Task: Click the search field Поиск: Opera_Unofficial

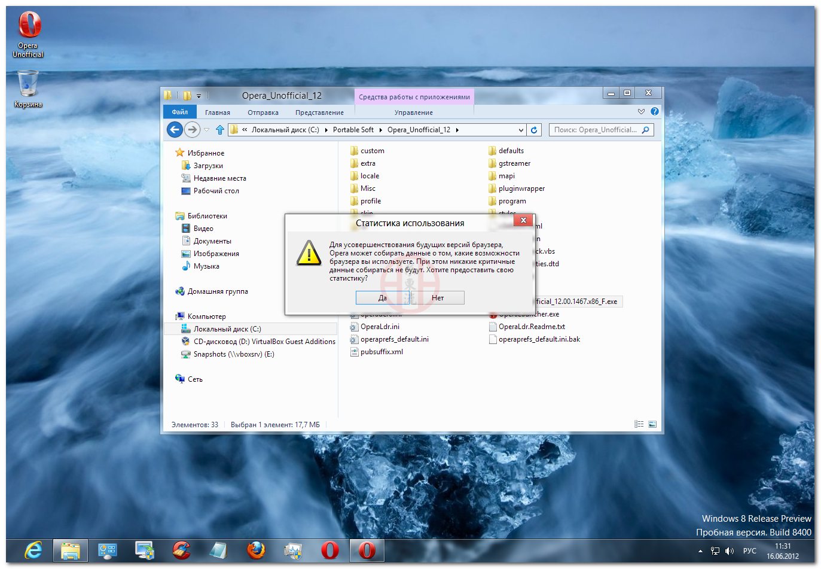Action: click(x=596, y=130)
